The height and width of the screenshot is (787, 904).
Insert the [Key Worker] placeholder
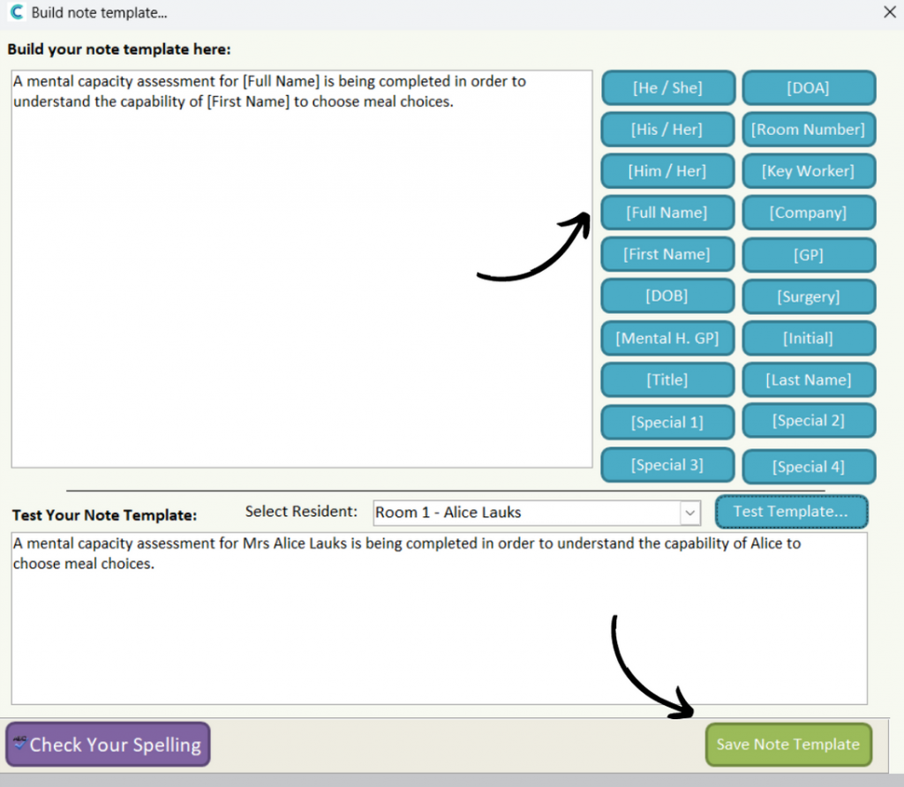click(809, 171)
